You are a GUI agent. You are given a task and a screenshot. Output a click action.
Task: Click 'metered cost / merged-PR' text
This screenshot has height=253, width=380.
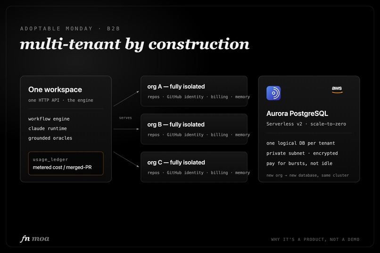pos(62,167)
